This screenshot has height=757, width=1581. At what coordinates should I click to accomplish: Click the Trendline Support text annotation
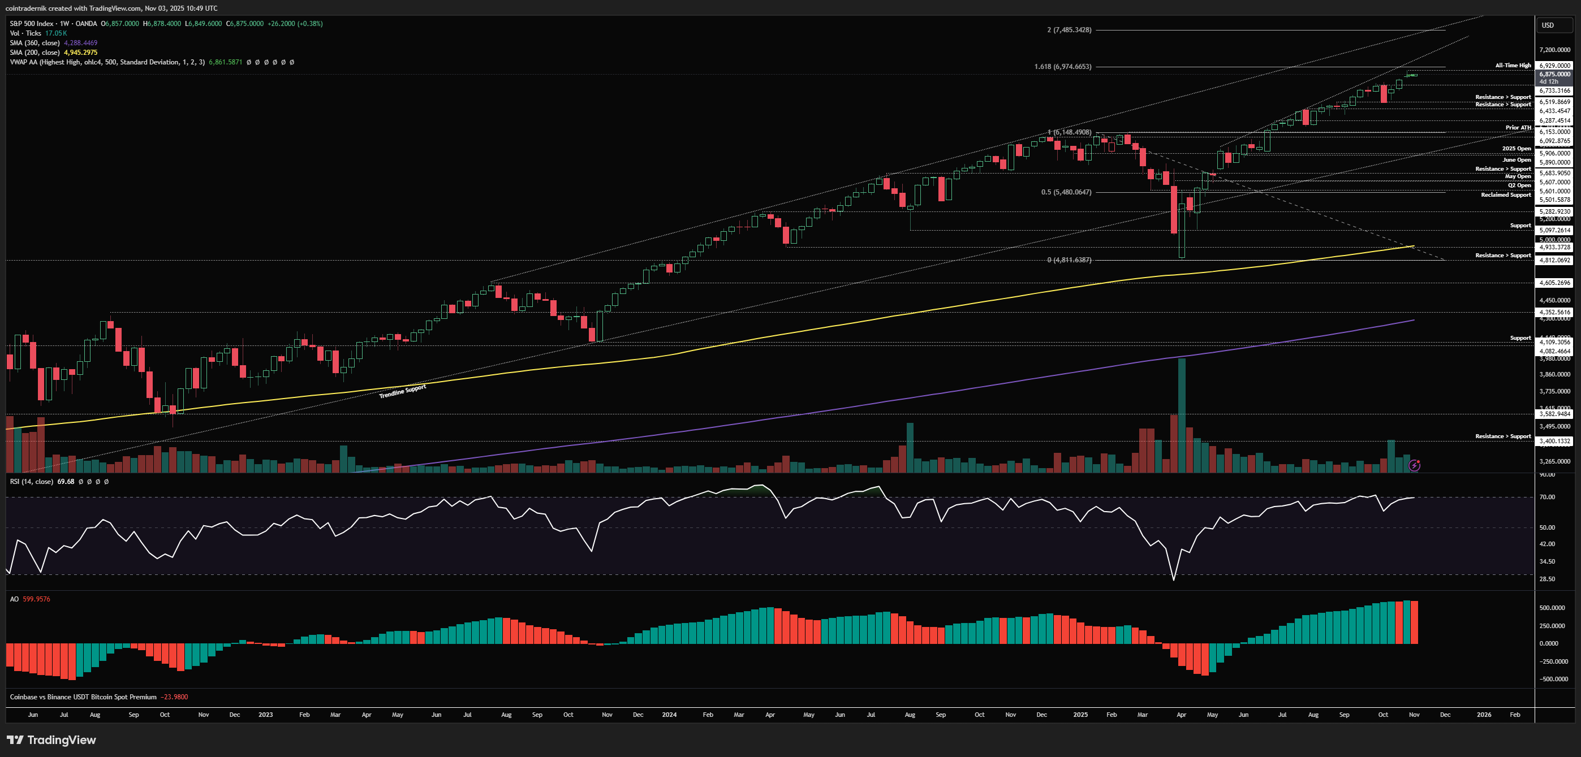pyautogui.click(x=403, y=391)
